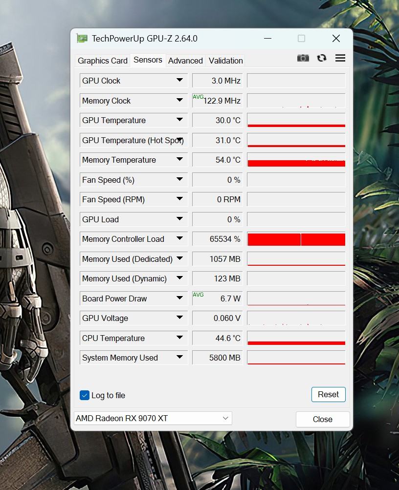The height and width of the screenshot is (490, 399).
Task: Open the GPU Clock sensor dropdown
Action: point(179,80)
